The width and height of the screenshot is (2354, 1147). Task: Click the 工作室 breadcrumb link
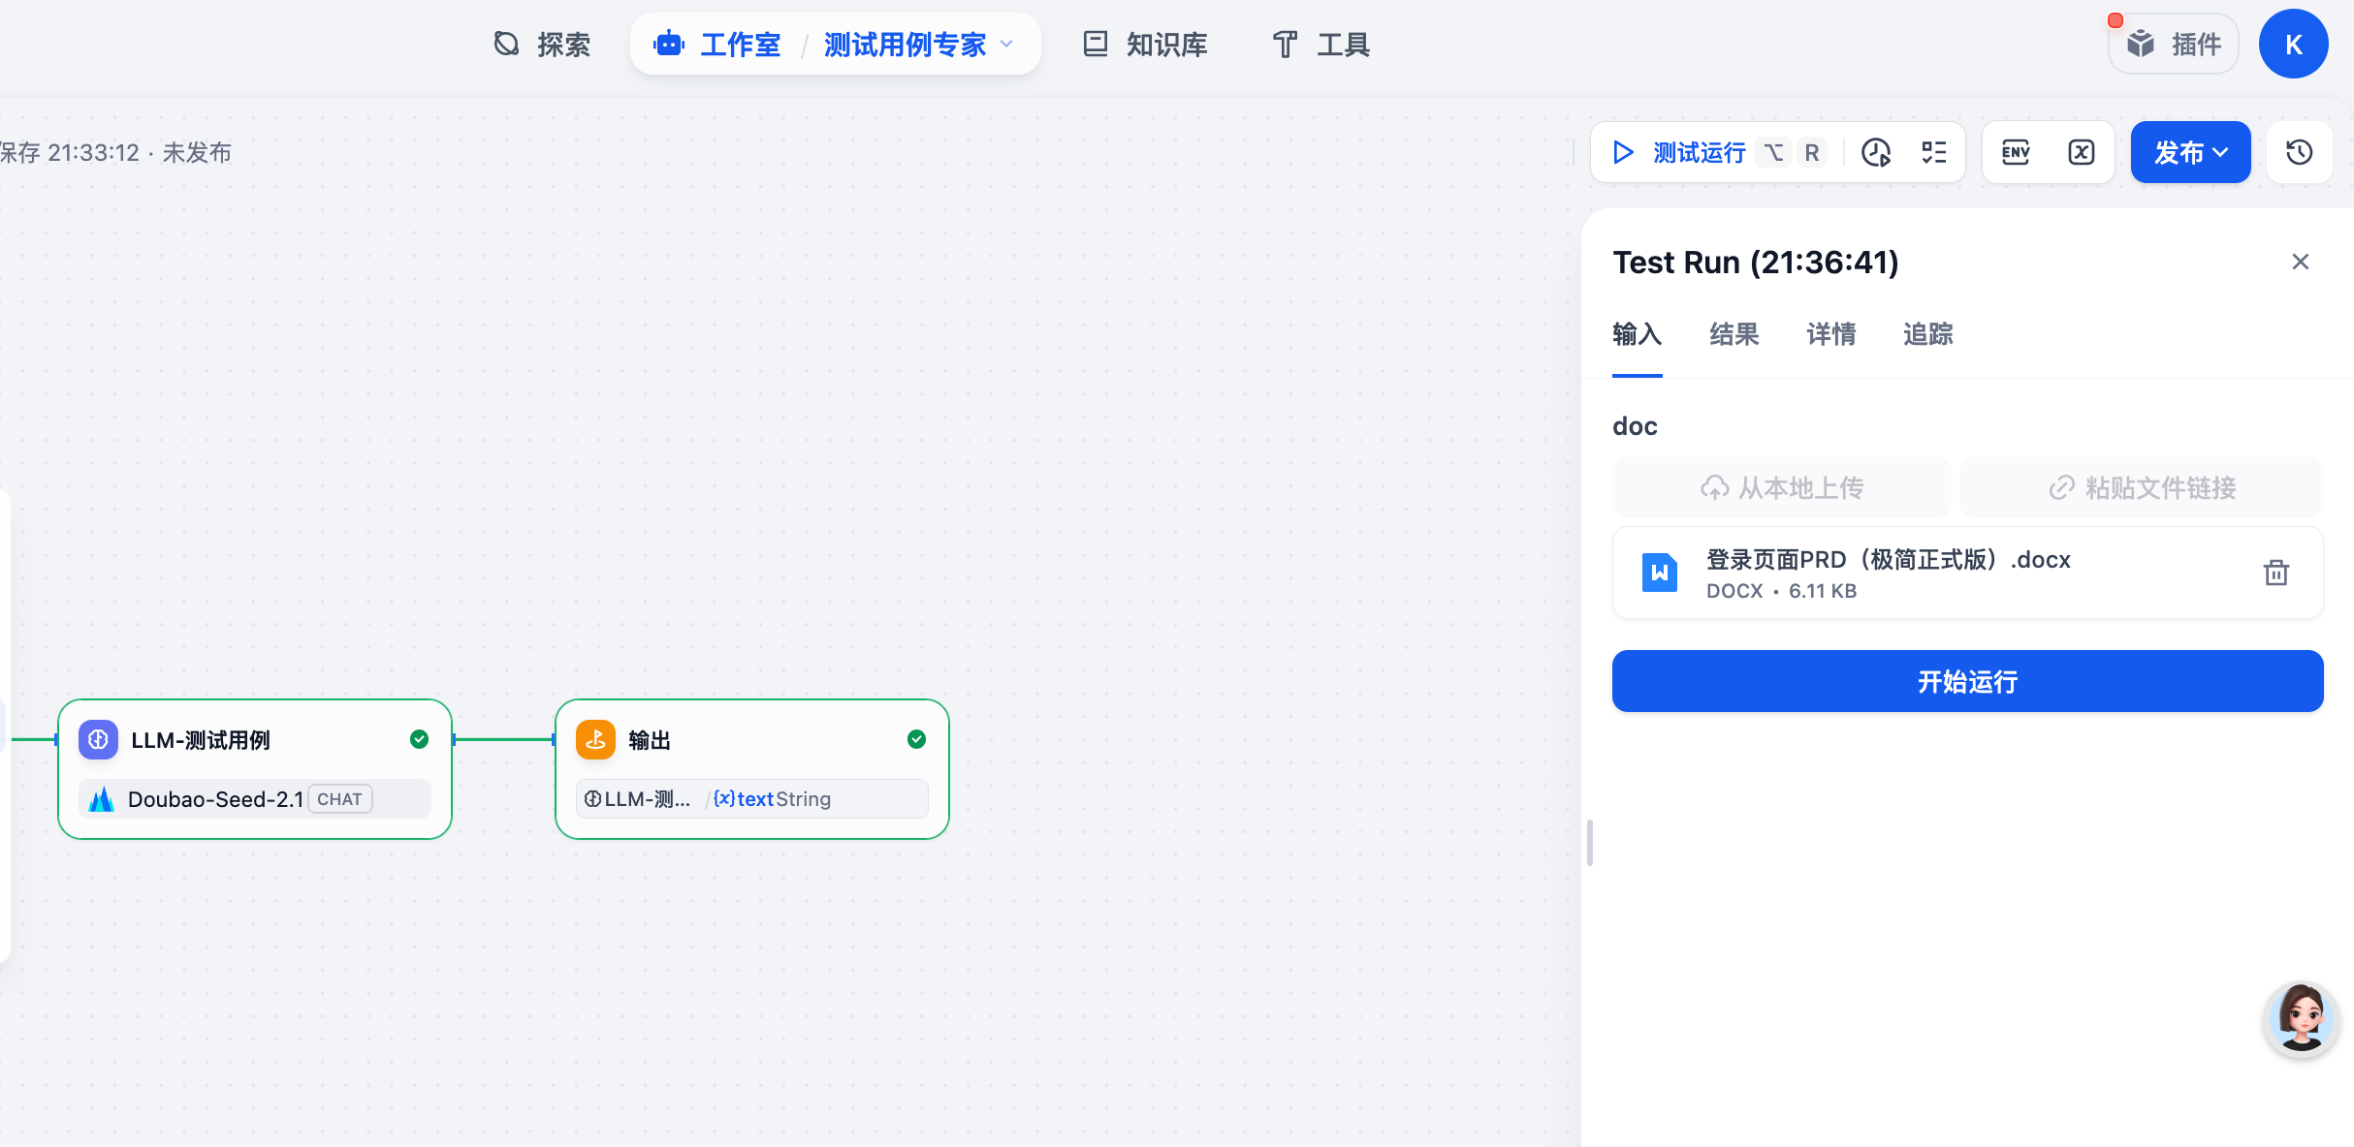(x=741, y=45)
